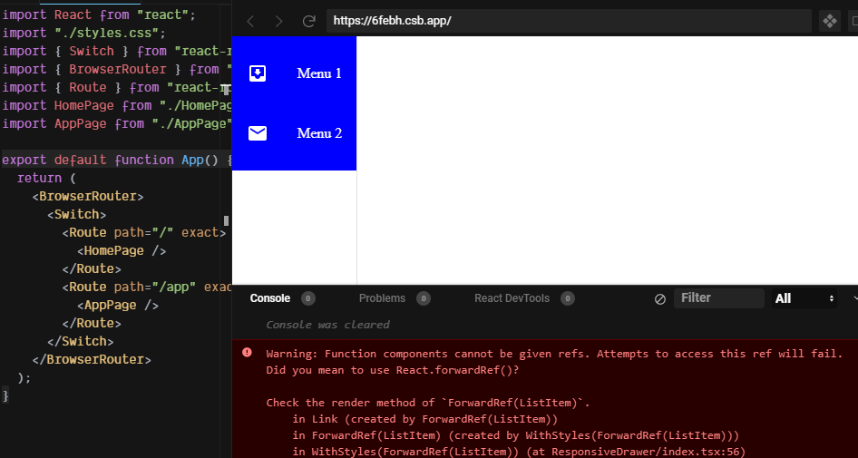Switch to the Problems tab

[382, 298]
